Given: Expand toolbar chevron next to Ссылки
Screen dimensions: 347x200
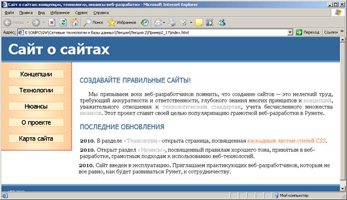Looking at the screenshot, I should [x=342, y=32].
